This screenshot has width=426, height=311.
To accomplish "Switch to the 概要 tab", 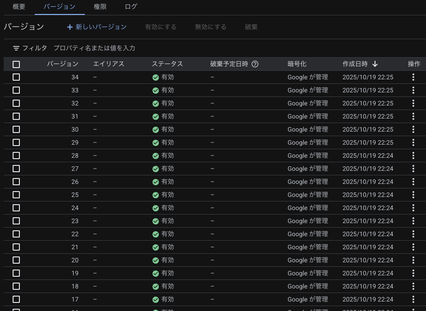I will (19, 7).
